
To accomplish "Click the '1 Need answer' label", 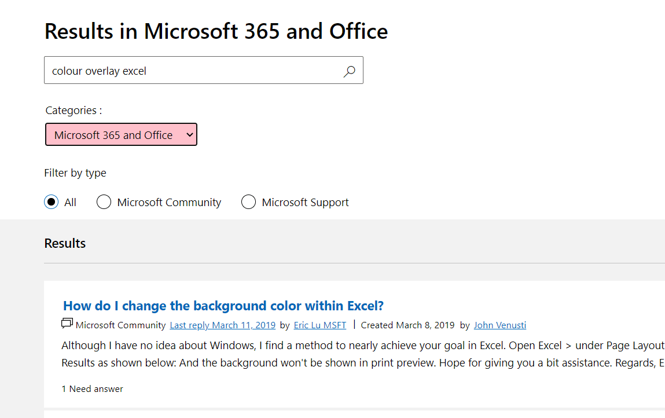I will [x=93, y=389].
